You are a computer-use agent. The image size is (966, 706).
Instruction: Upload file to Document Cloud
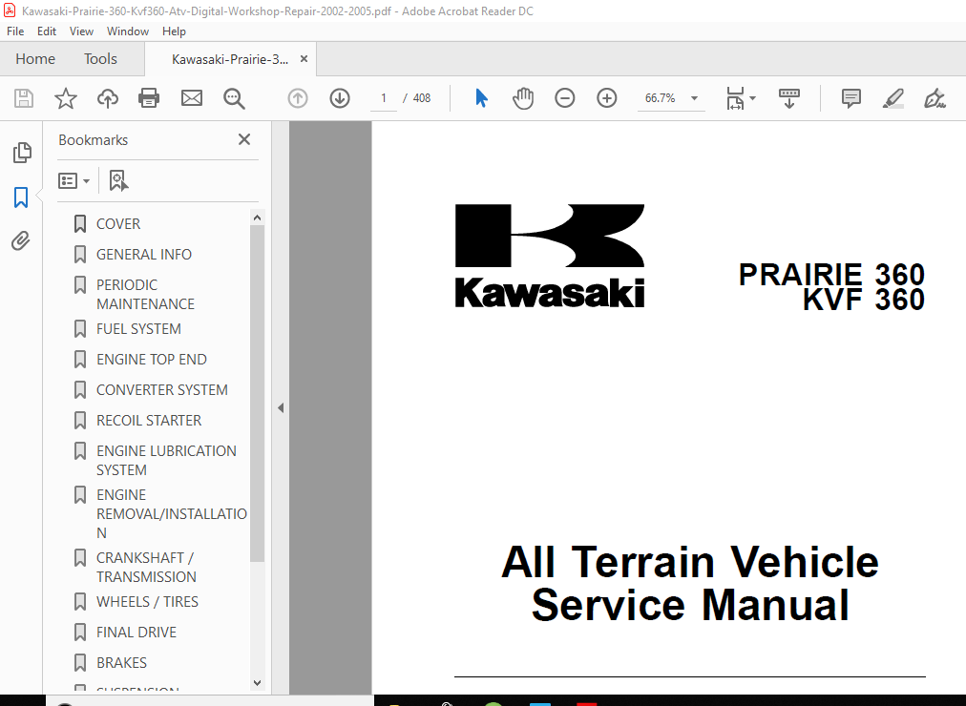(x=108, y=98)
